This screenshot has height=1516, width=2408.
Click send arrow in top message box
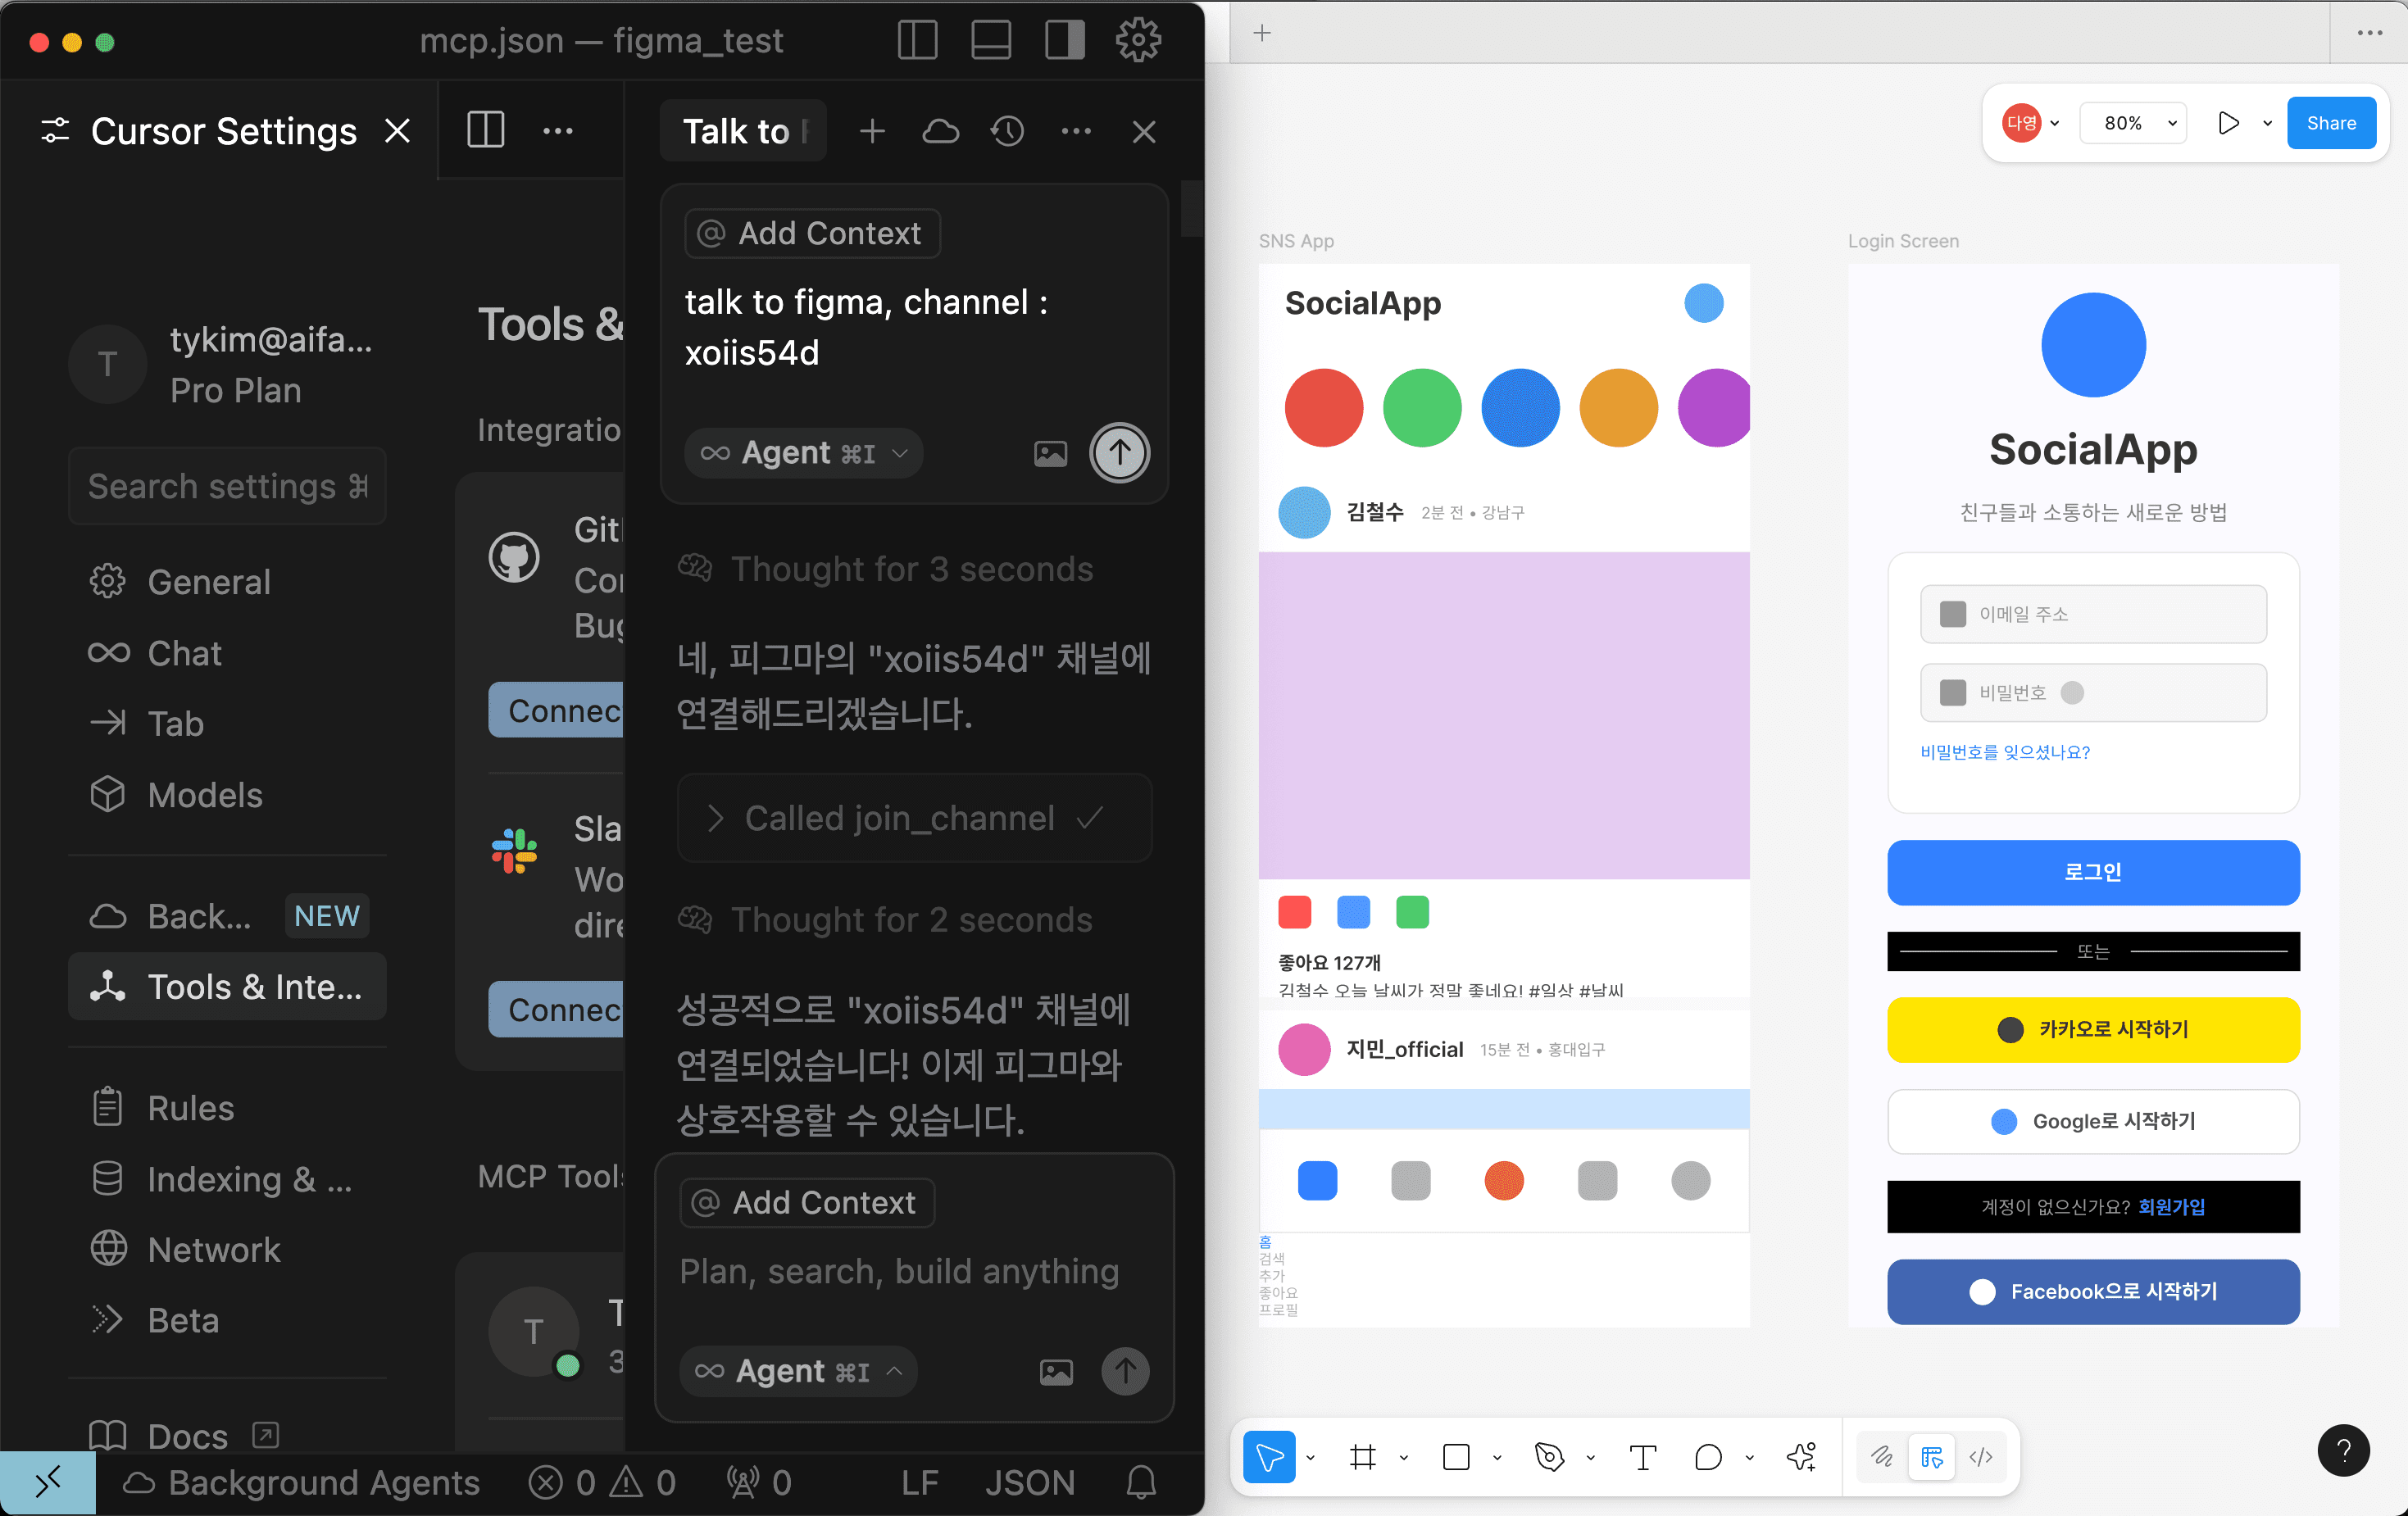click(1119, 453)
